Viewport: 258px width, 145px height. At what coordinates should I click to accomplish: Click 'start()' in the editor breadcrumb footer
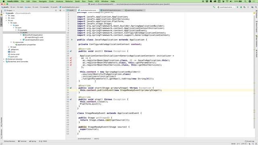point(96,139)
